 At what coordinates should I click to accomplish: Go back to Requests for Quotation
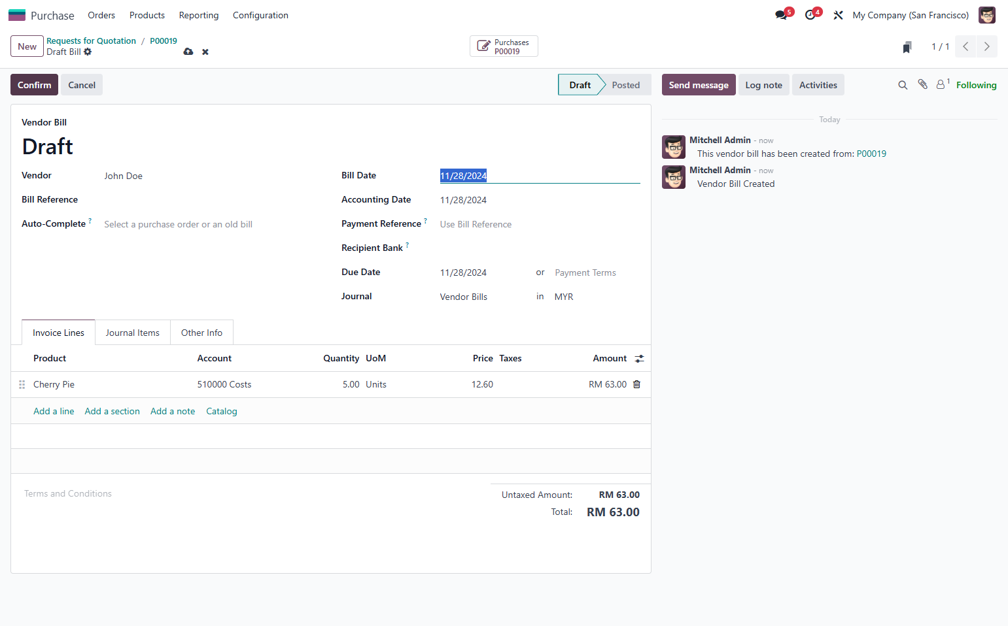(x=91, y=41)
